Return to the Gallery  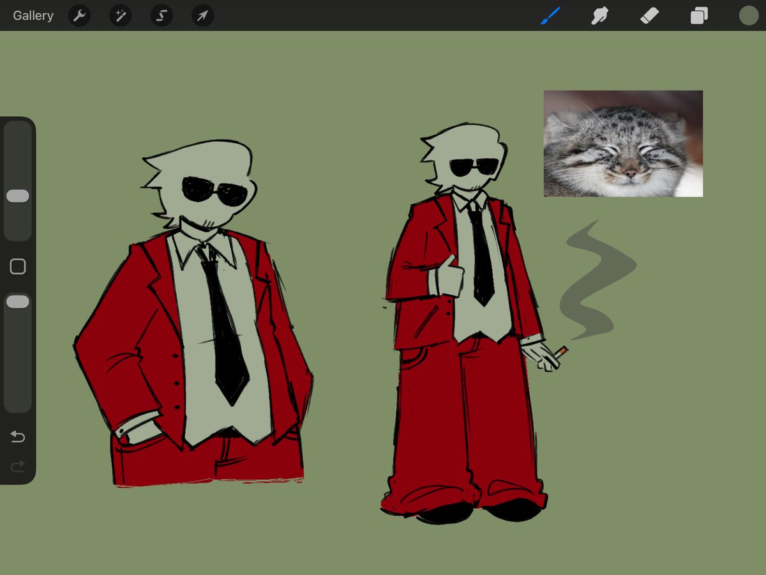click(x=33, y=15)
